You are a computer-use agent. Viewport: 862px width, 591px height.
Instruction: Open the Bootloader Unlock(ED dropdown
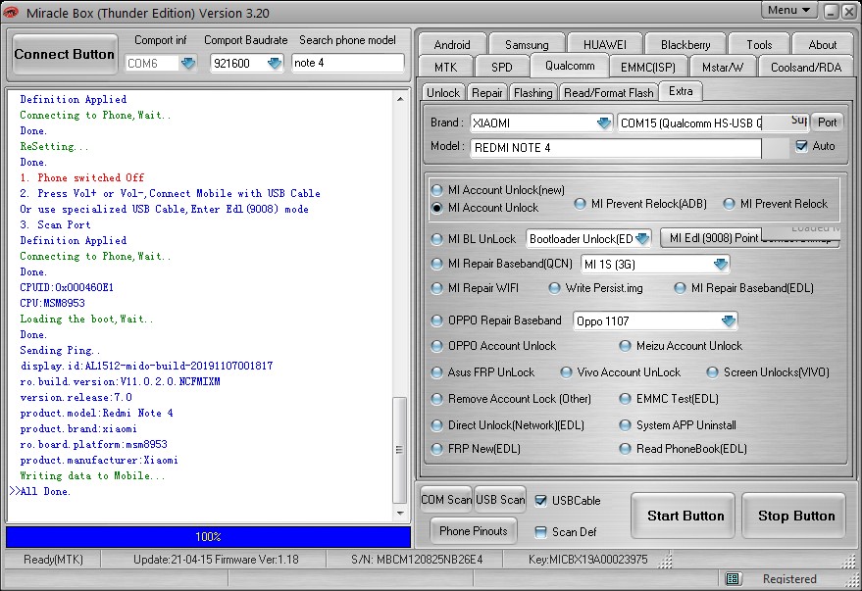pos(642,238)
